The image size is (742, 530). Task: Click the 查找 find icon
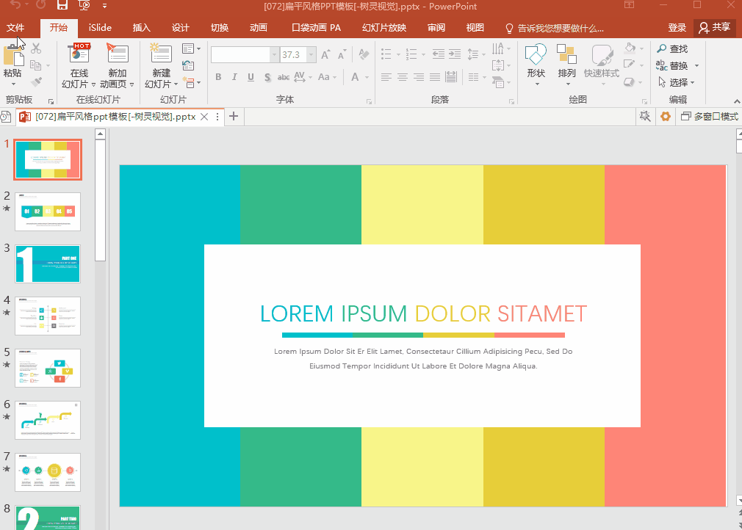pyautogui.click(x=671, y=49)
